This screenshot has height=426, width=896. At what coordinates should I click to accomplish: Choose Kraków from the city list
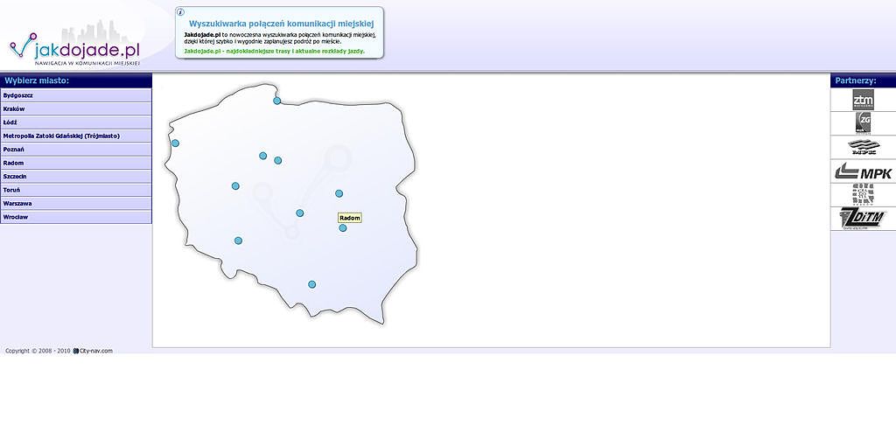76,109
